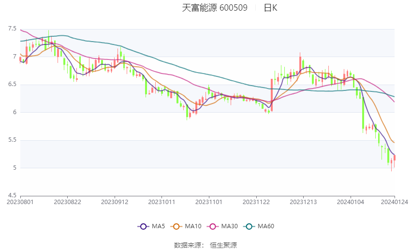The height and width of the screenshot is (250, 411).
Task: Click the teal MA60 legend circle icon
Action: 250,226
